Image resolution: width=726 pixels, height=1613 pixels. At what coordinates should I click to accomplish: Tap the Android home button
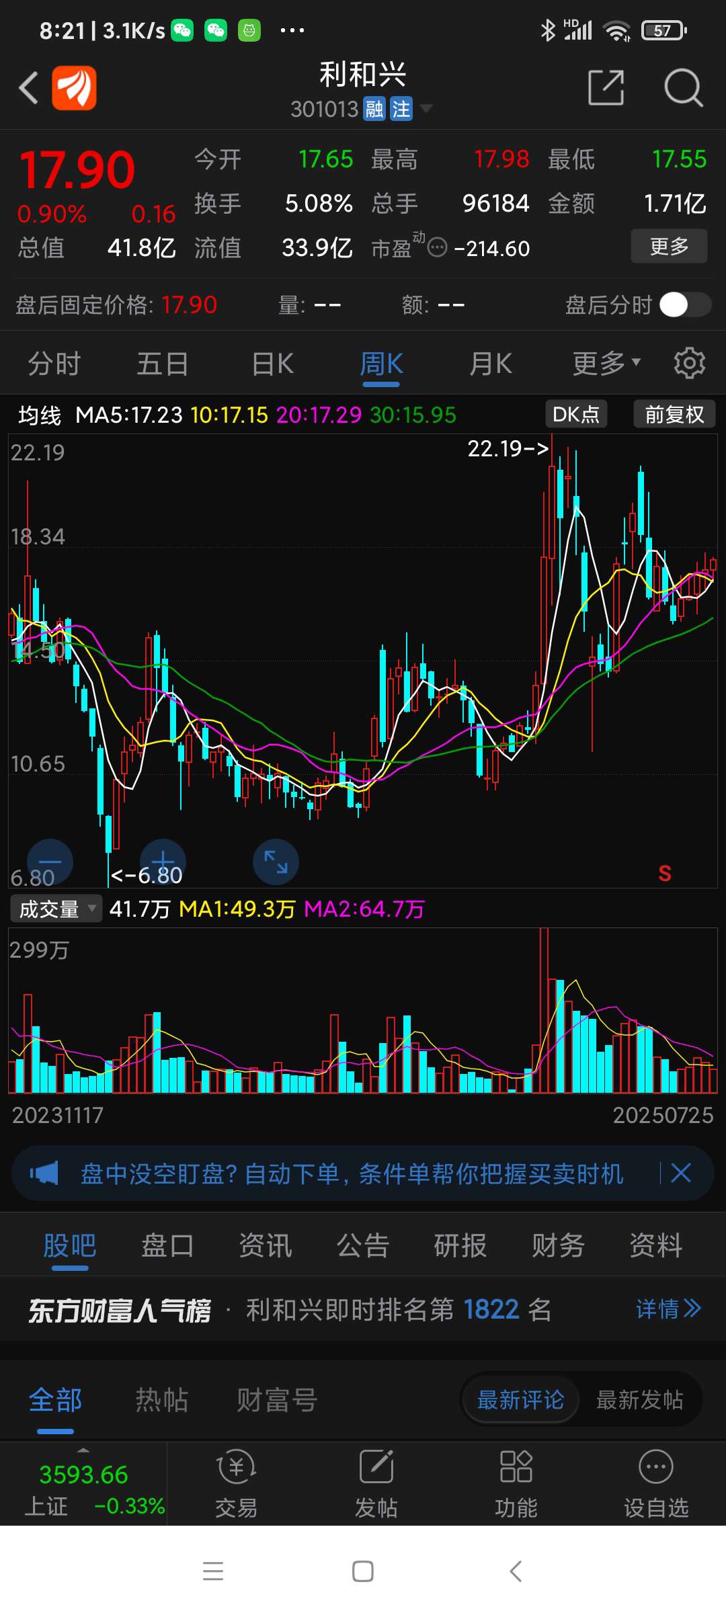coord(363,1571)
